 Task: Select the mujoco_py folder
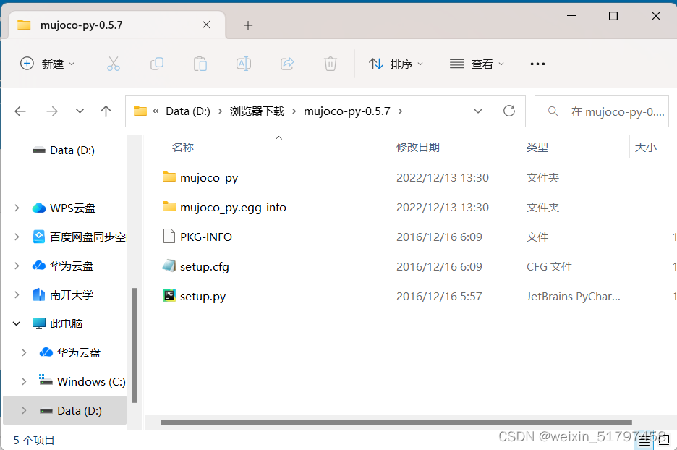pos(209,177)
